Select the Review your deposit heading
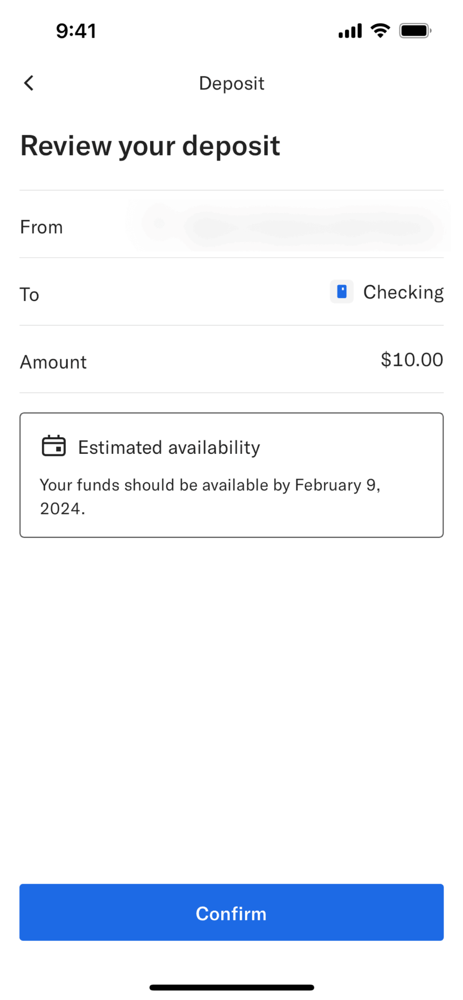 tap(150, 146)
